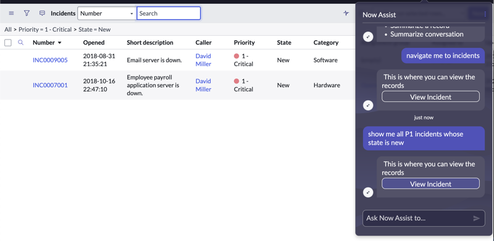Image resolution: width=494 pixels, height=241 pixels.
Task: Click the navigate me to incidents chat message
Action: 443,56
